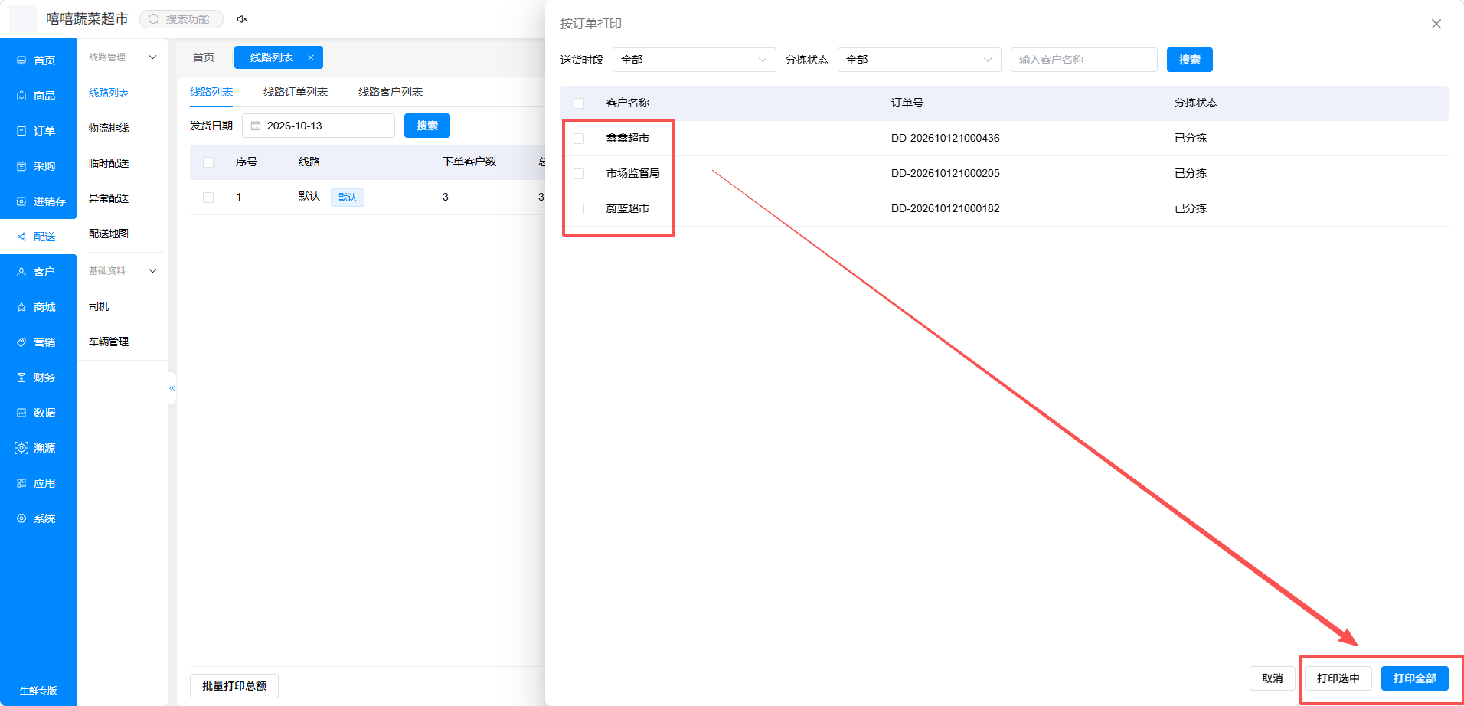Collapse the 线路管理 menu group

[152, 57]
